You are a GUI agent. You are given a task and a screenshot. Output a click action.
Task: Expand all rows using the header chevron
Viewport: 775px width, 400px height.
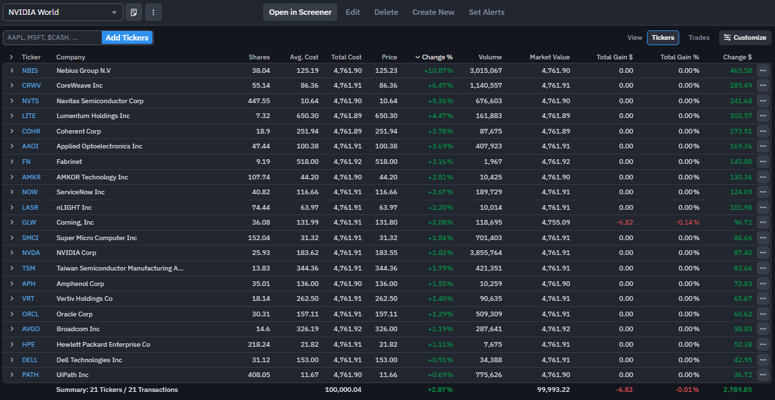point(11,57)
